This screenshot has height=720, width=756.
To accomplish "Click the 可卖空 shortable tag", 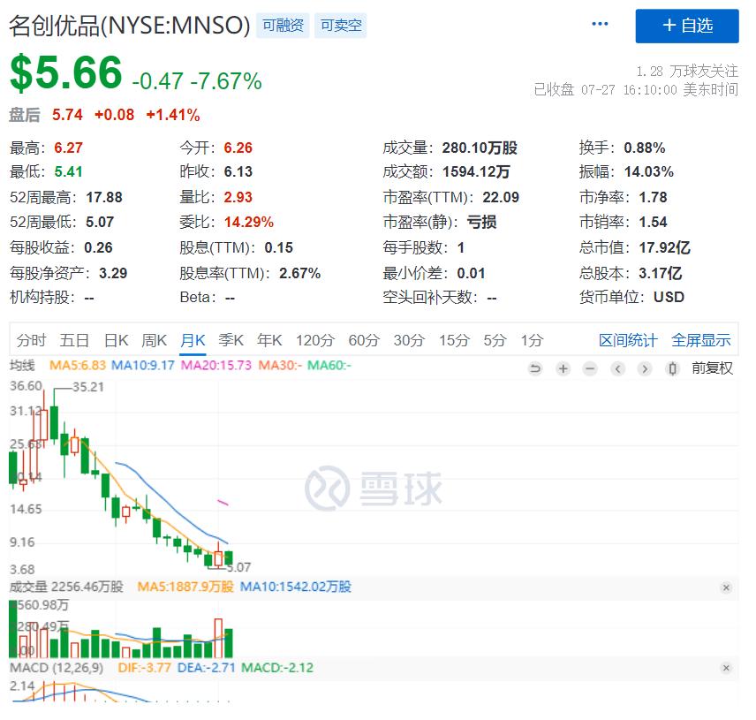I will 344,26.
